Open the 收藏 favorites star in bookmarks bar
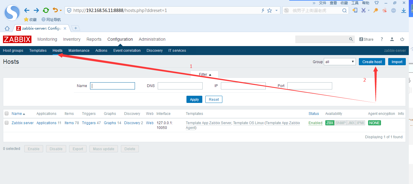 pos(30,20)
